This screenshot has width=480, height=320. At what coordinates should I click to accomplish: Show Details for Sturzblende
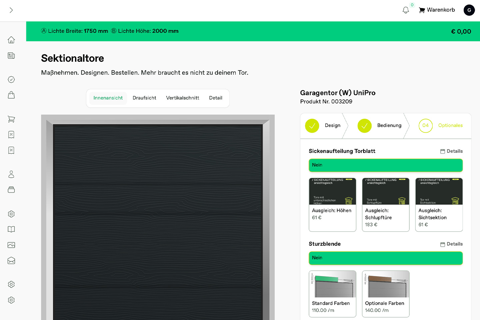click(x=451, y=244)
